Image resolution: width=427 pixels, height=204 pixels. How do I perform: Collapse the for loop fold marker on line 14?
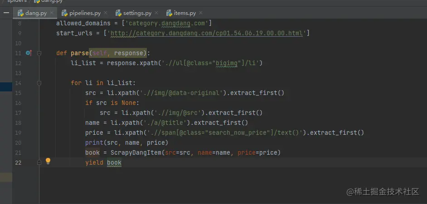(x=39, y=83)
